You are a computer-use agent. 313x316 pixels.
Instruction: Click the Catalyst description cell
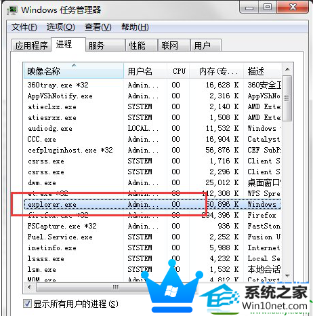pyautogui.click(x=264, y=139)
